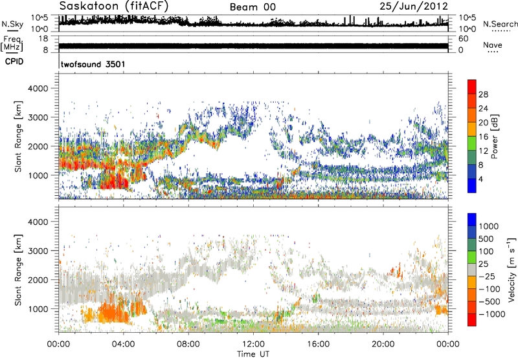518x358 pixels.
Task: Click the "20" label on the power colorbar
Action: click(x=483, y=123)
